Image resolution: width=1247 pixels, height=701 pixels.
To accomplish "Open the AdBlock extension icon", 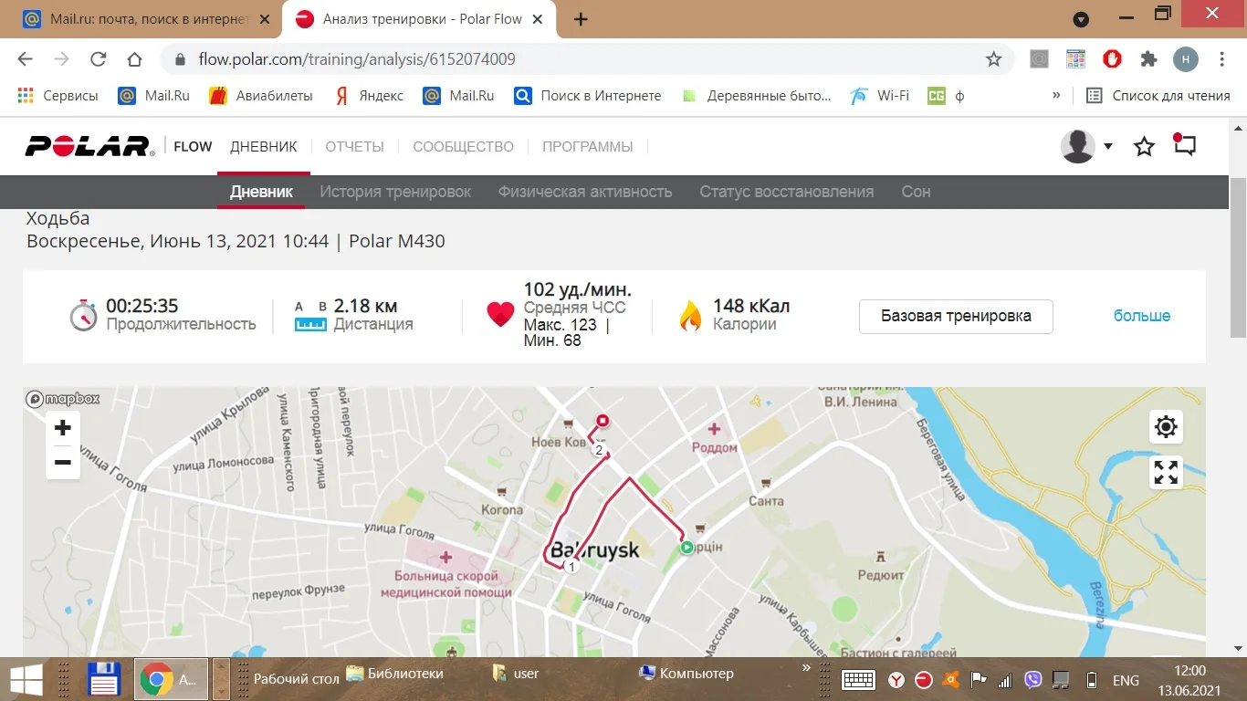I will pyautogui.click(x=1112, y=59).
